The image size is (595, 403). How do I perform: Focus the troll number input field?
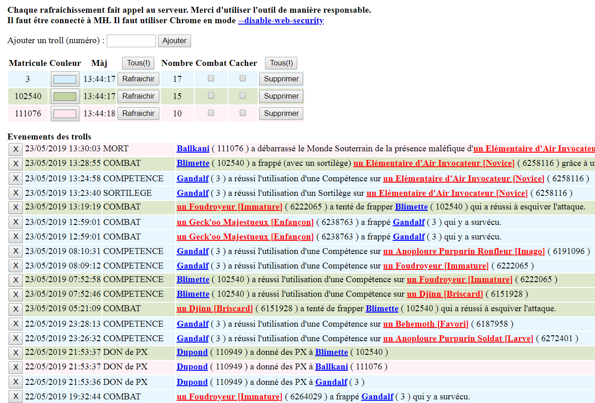point(131,41)
